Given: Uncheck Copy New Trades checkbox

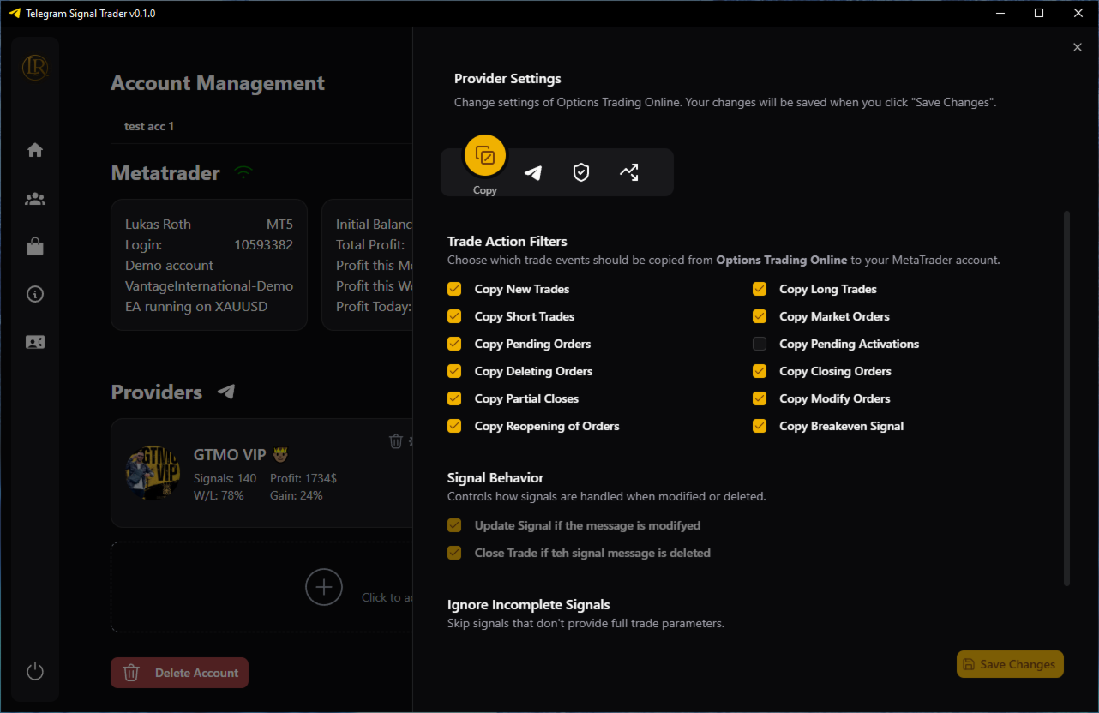Looking at the screenshot, I should coord(454,289).
